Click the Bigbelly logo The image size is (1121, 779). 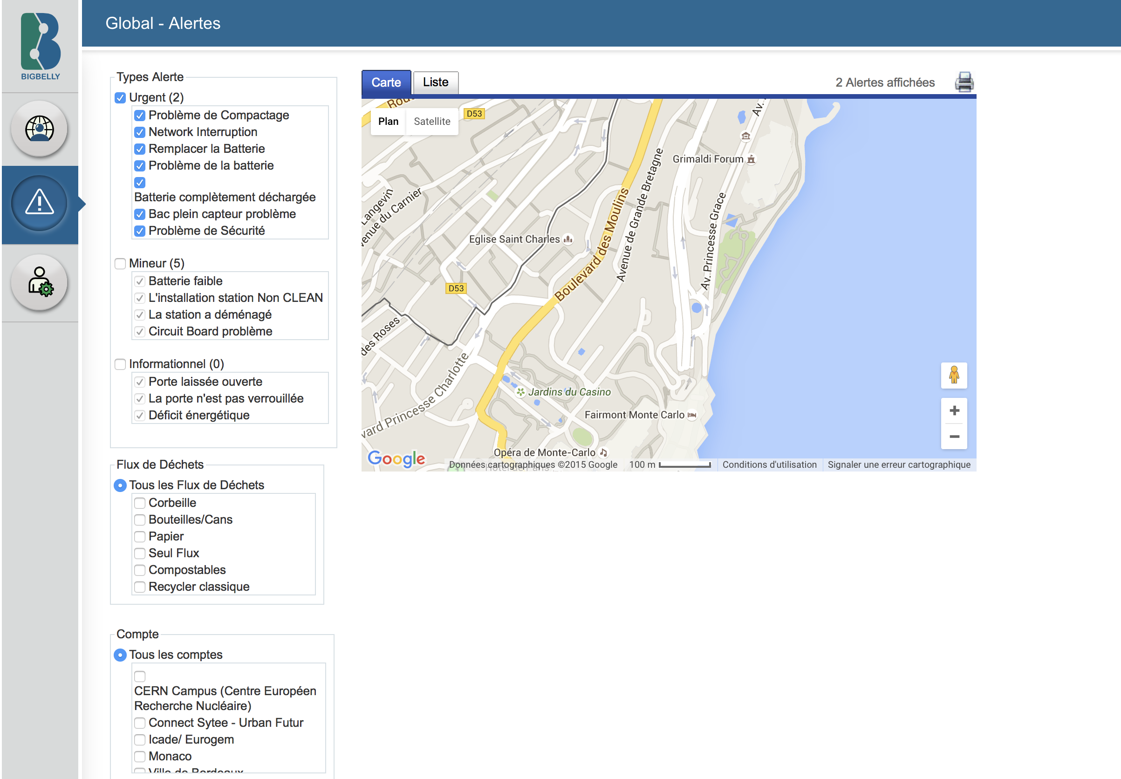[41, 47]
